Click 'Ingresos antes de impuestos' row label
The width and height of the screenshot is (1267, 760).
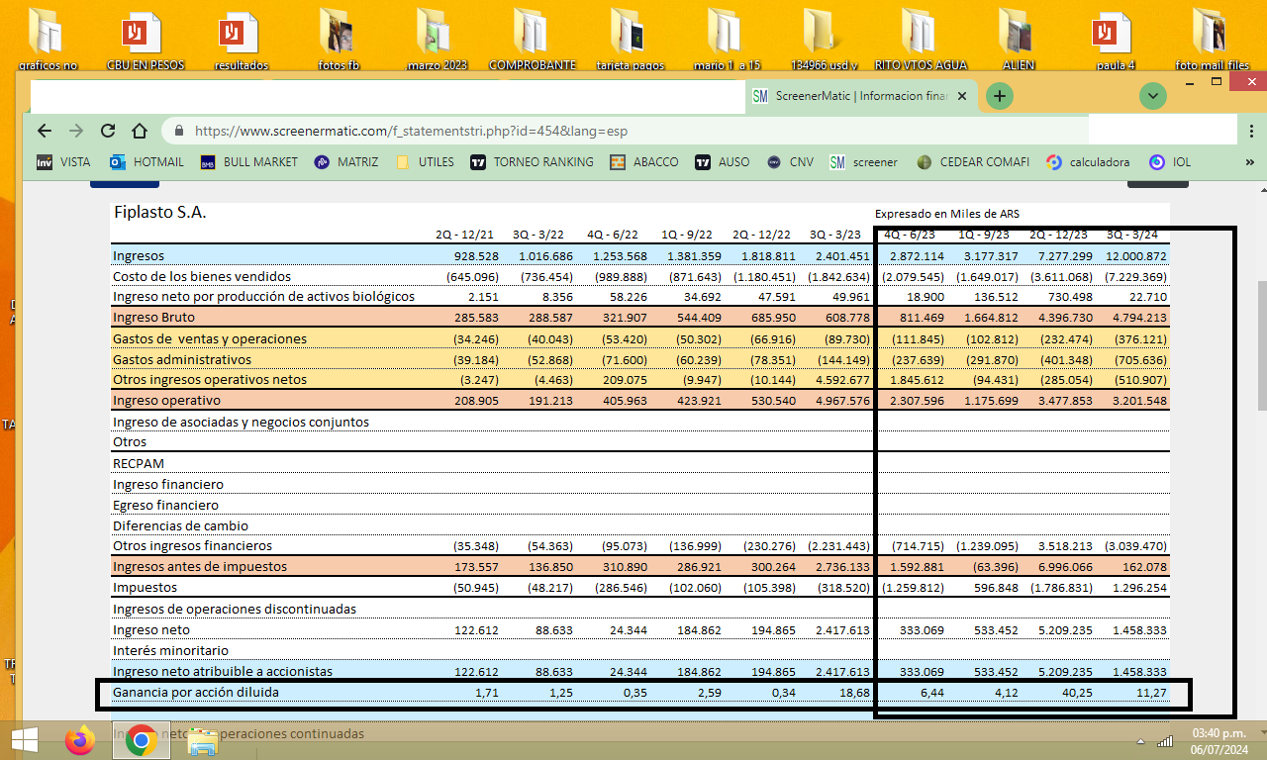(200, 567)
